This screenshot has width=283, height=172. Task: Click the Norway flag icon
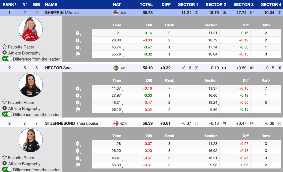coord(116,123)
